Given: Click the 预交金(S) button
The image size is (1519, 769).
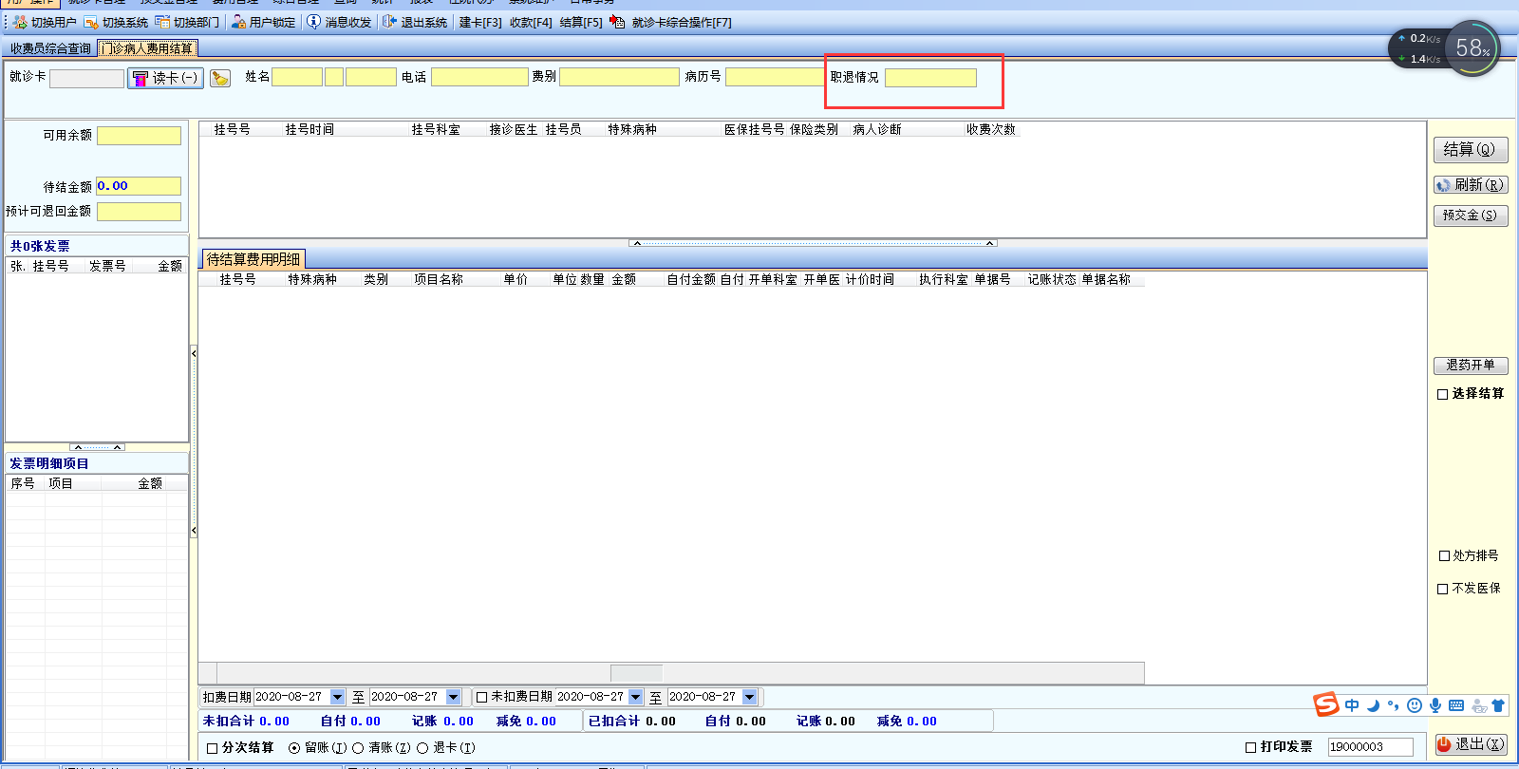Looking at the screenshot, I should click(1471, 216).
